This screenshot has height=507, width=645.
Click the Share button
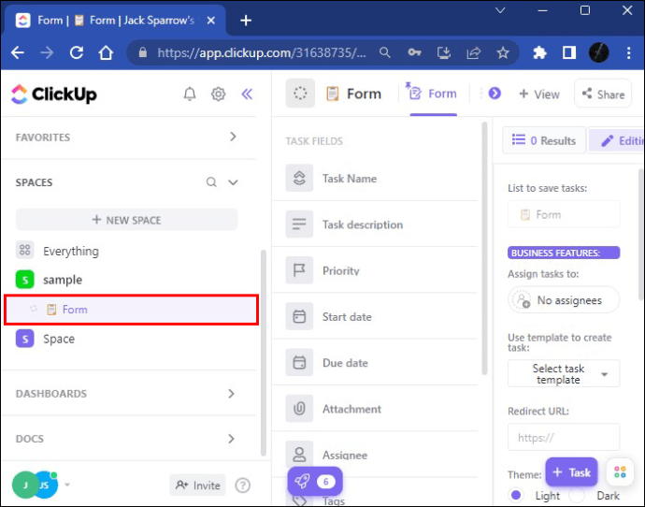(603, 94)
